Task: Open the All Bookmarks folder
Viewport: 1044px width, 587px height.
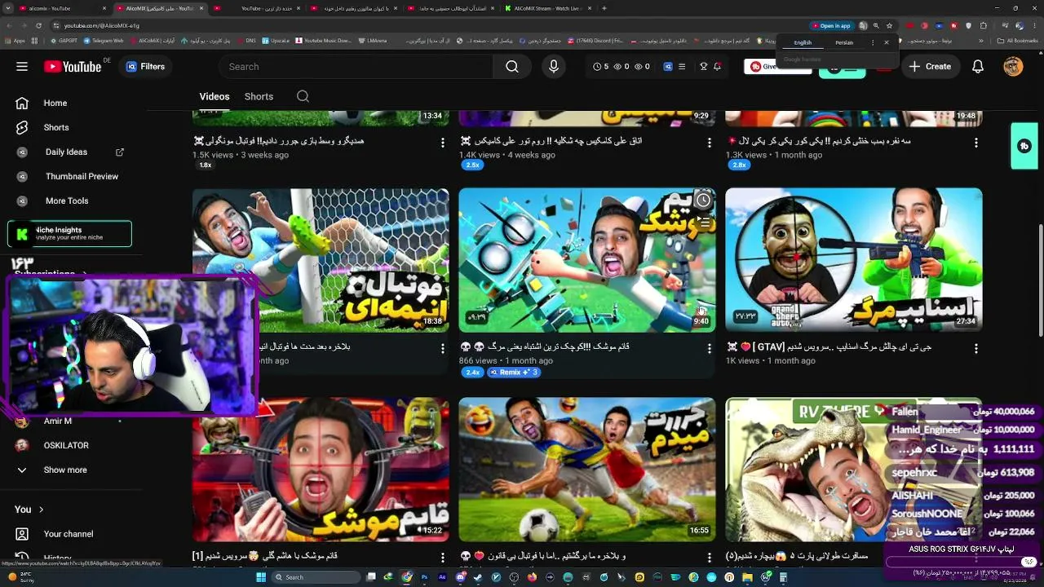Action: pyautogui.click(x=1018, y=41)
